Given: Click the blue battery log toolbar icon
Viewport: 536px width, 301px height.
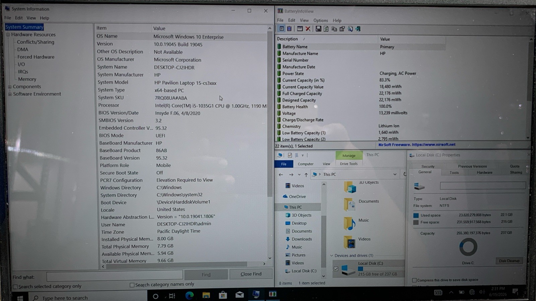Looking at the screenshot, I should [x=289, y=29].
